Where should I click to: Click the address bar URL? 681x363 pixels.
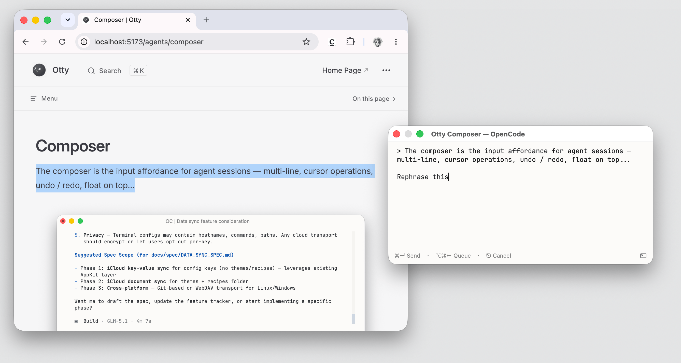(x=149, y=42)
